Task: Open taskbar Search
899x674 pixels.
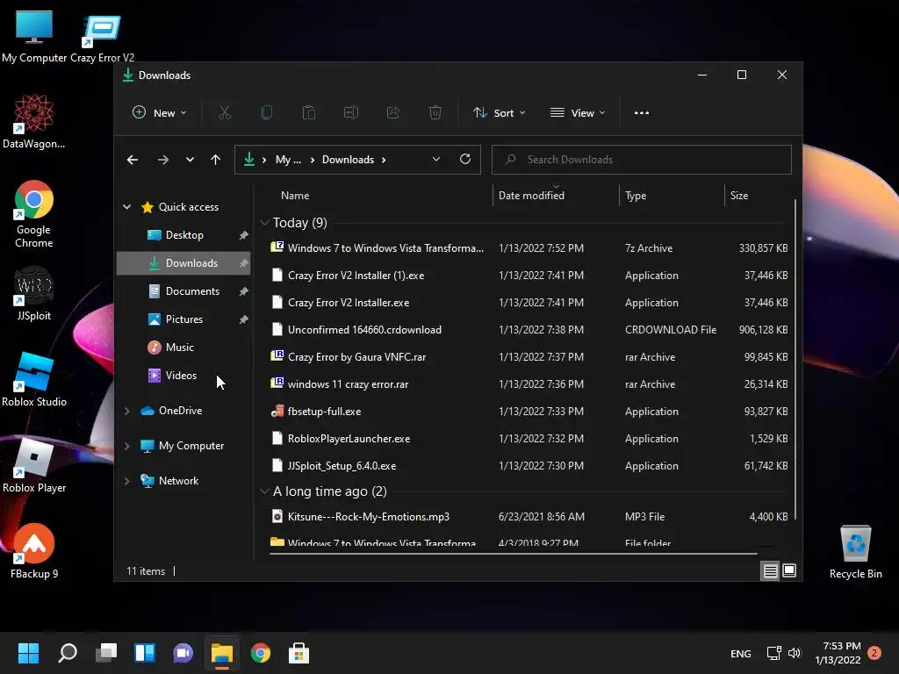Action: [68, 653]
